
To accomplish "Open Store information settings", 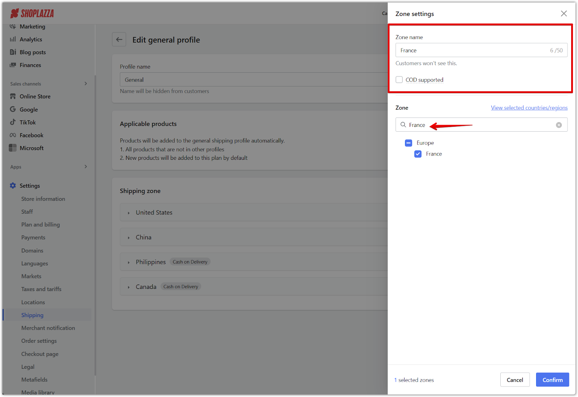I will (43, 199).
